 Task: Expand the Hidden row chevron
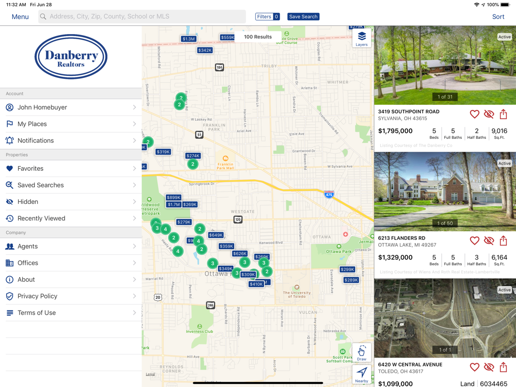point(134,202)
